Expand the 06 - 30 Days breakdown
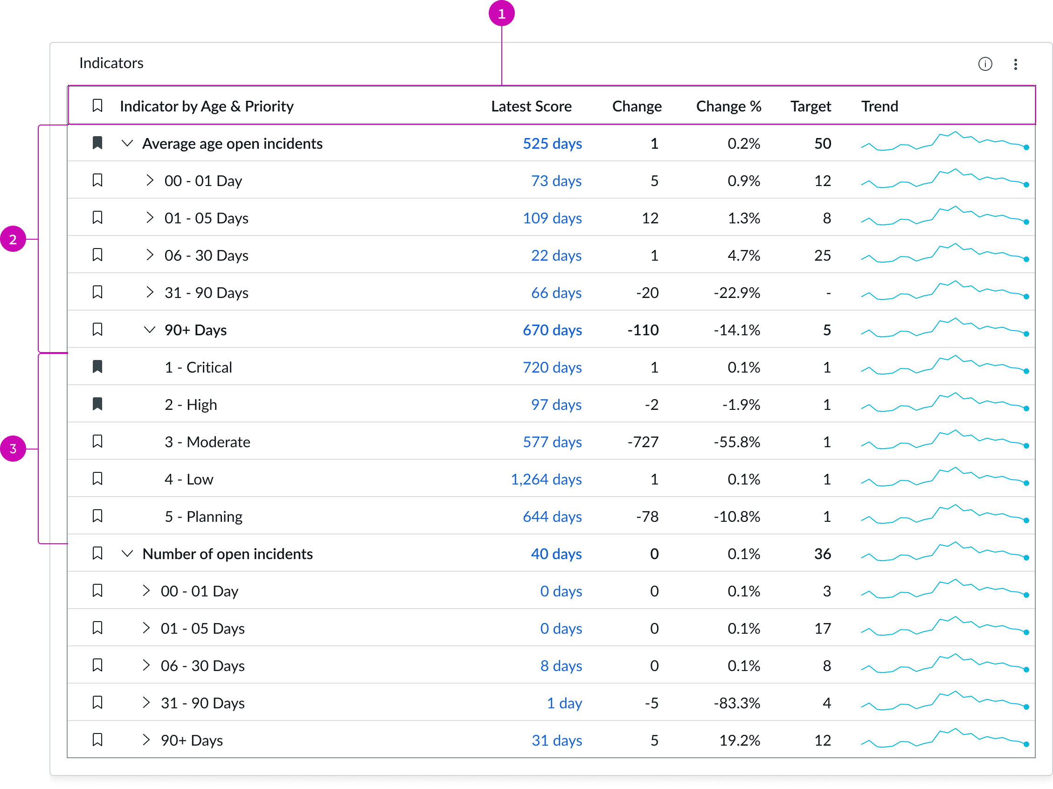Image resolution: width=1053 pixels, height=789 pixels. 150,255
